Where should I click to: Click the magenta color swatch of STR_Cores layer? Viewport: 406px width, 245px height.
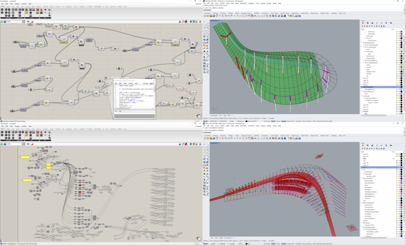[x=401, y=36]
